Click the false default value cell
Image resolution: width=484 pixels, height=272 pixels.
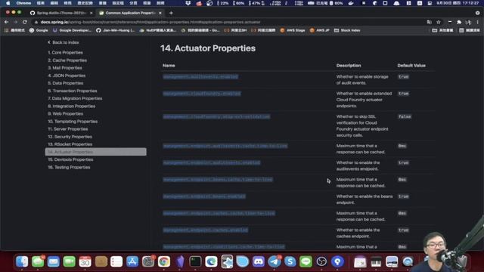pyautogui.click(x=405, y=116)
